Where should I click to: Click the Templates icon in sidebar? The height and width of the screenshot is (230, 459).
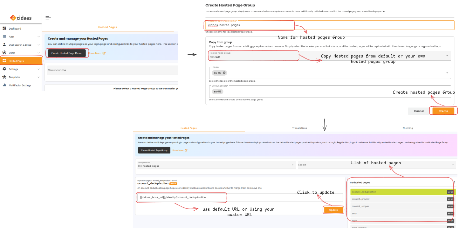4,76
